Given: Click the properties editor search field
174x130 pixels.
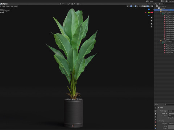Looking at the screenshot, I should [169, 104].
